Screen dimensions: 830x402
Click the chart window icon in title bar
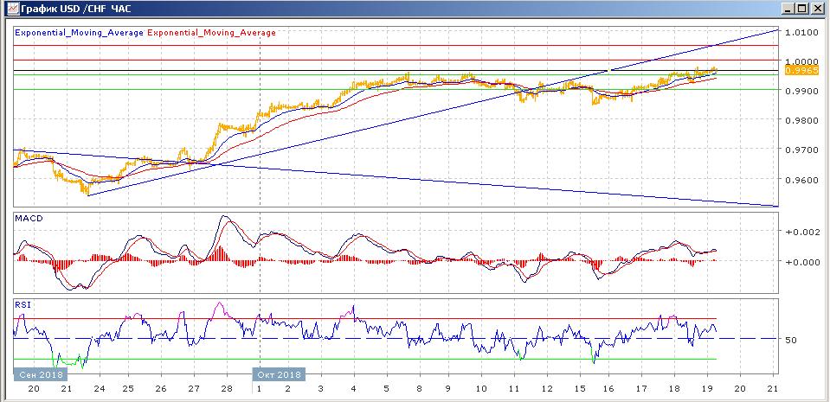pyautogui.click(x=13, y=9)
